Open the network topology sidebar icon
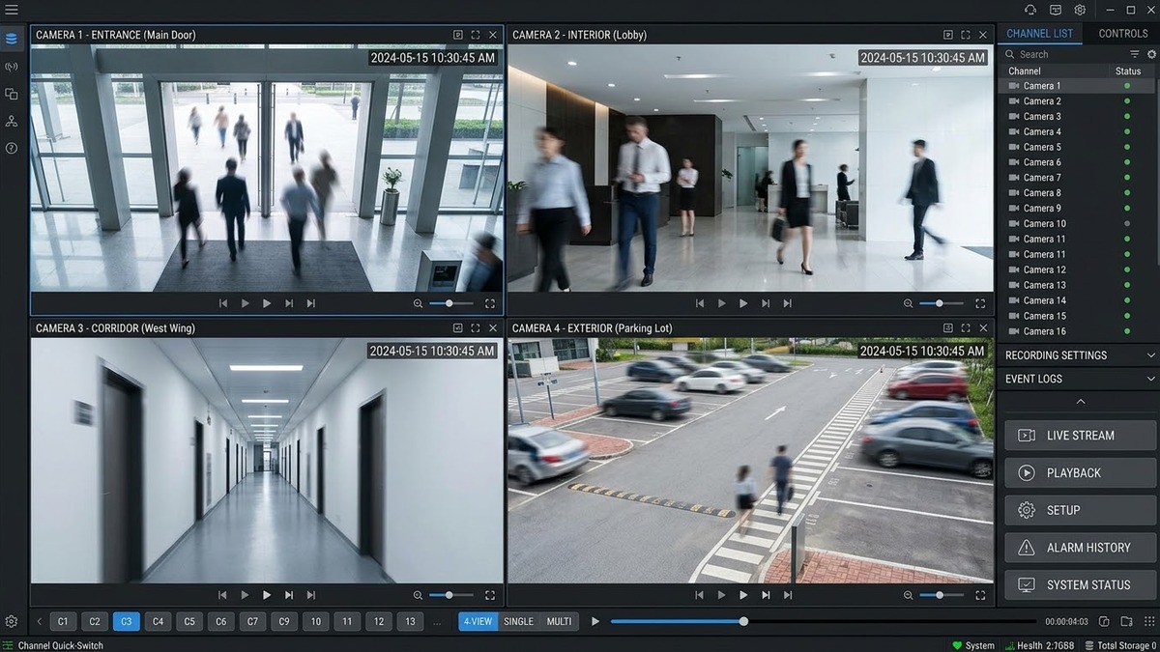Image resolution: width=1160 pixels, height=652 pixels. (x=12, y=121)
